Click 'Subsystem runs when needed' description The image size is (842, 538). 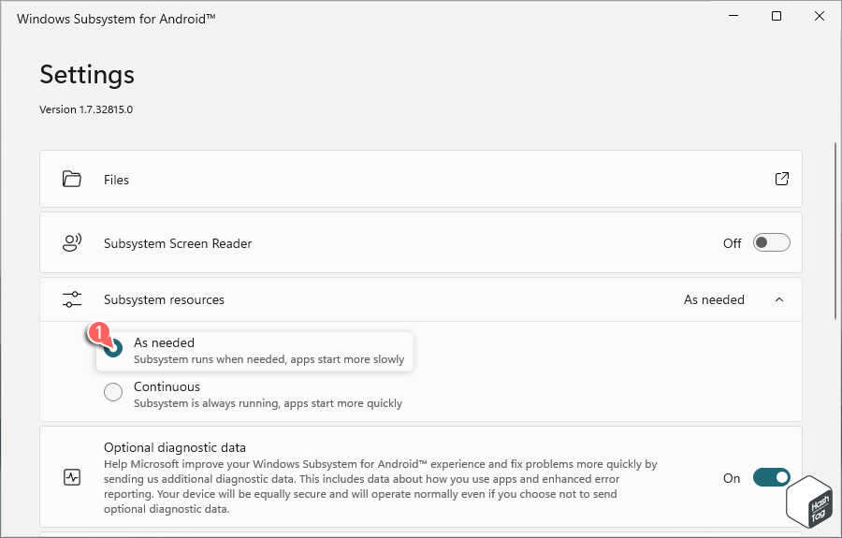[269, 359]
